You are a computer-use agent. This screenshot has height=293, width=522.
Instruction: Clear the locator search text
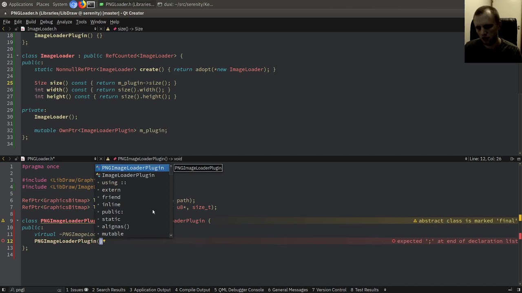click(x=60, y=290)
